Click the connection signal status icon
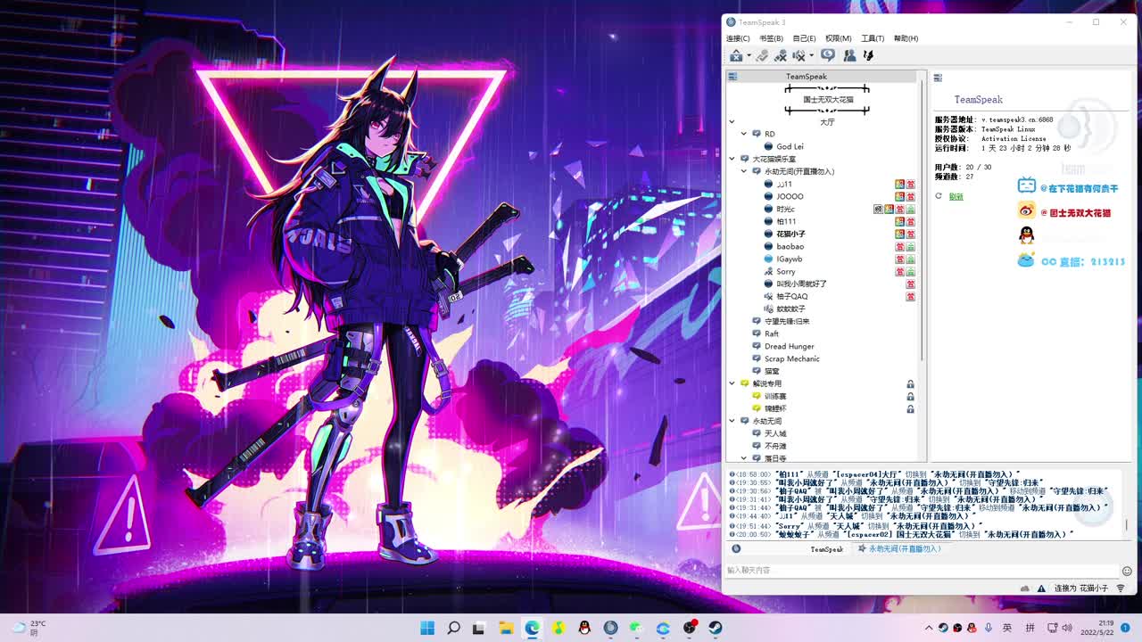1142x642 pixels. point(1121,588)
